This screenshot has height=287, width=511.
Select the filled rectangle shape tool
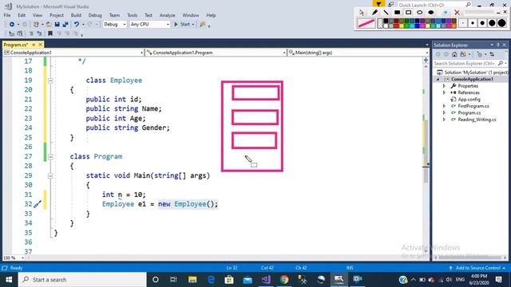(398, 13)
